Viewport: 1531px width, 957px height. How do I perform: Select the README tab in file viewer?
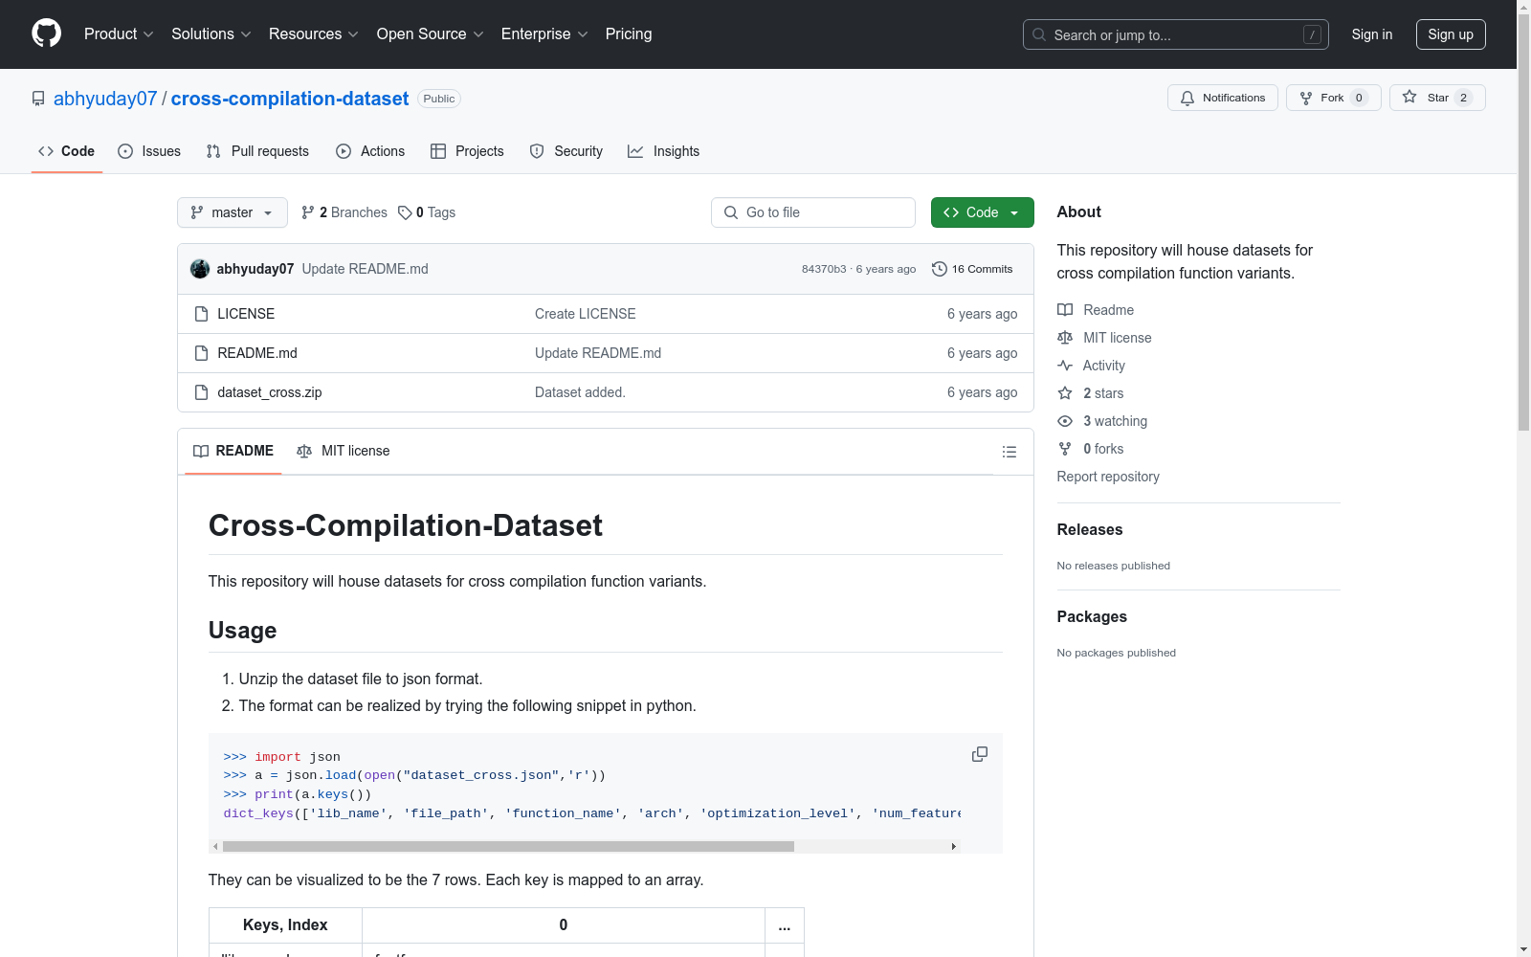pos(233,451)
